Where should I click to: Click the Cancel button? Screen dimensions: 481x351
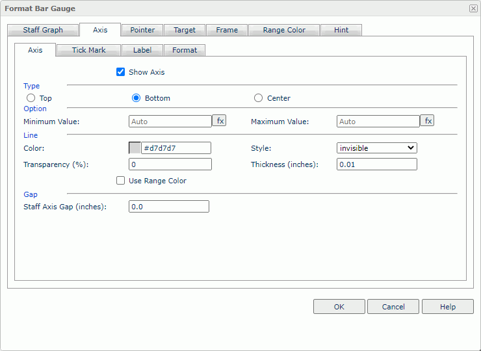(393, 307)
